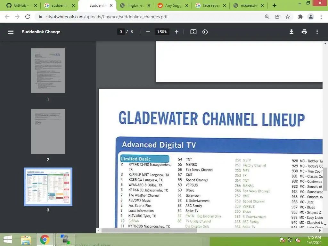Zoom out with the minus icon
Image resolution: width=328 pixels, height=246 pixels.
point(148,32)
